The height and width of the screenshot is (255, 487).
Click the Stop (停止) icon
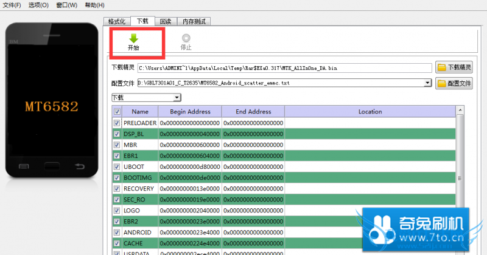pos(186,38)
